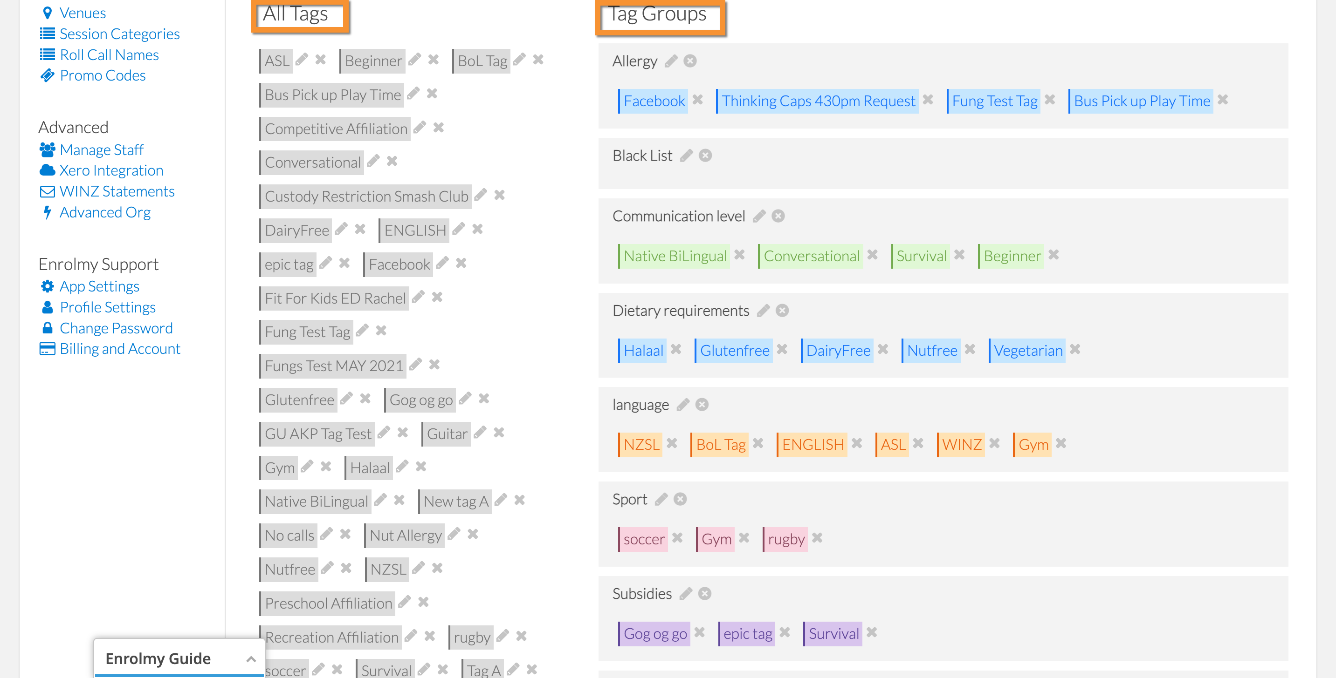
Task: Edit the Subsidies tag group
Action: [x=686, y=594]
